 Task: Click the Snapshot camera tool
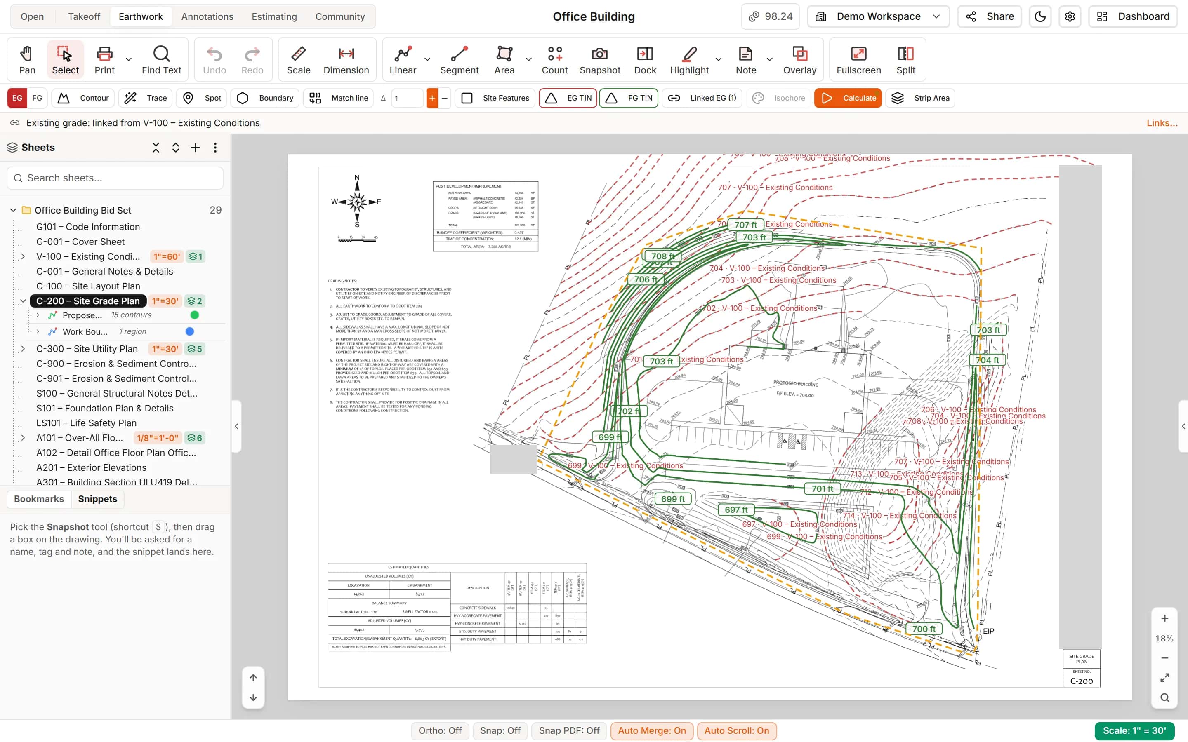600,59
